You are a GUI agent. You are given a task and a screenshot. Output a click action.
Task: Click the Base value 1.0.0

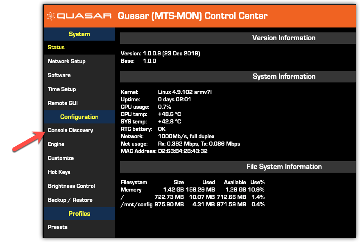pyautogui.click(x=149, y=61)
